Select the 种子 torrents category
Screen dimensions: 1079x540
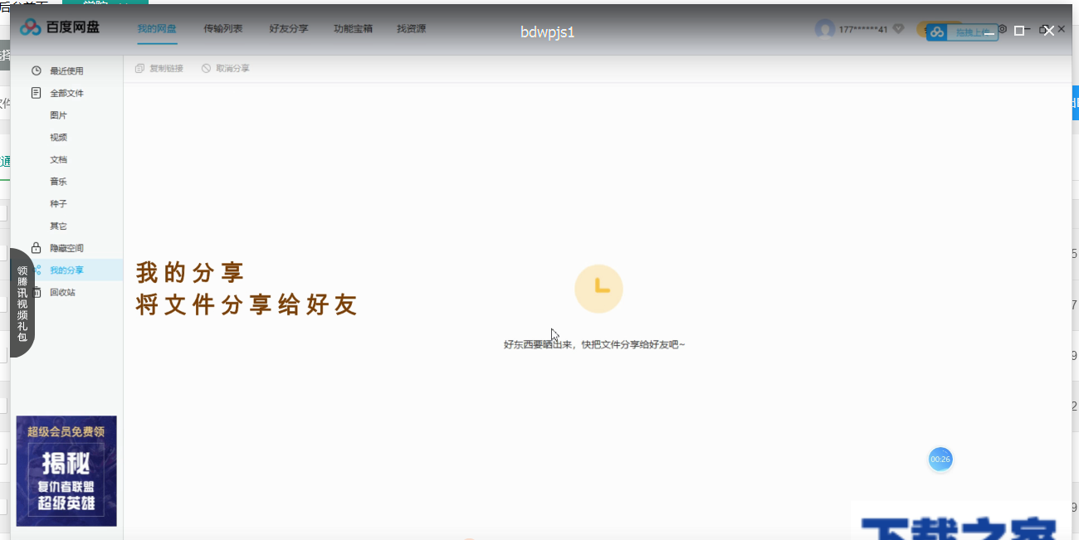click(59, 203)
